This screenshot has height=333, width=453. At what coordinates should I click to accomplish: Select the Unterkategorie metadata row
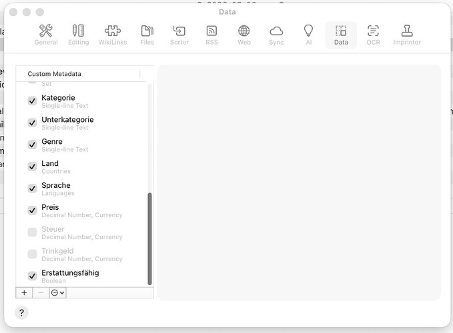(x=81, y=123)
